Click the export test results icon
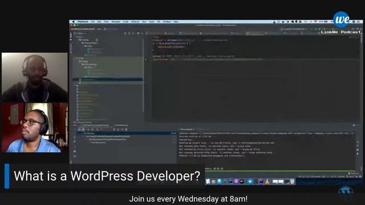This screenshot has width=365, height=205. tap(122, 129)
